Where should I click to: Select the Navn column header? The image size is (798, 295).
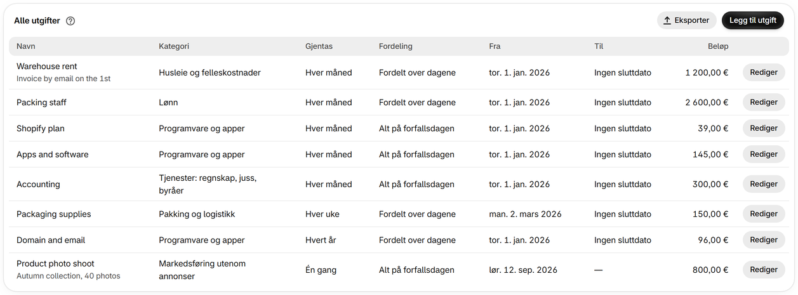pos(25,46)
